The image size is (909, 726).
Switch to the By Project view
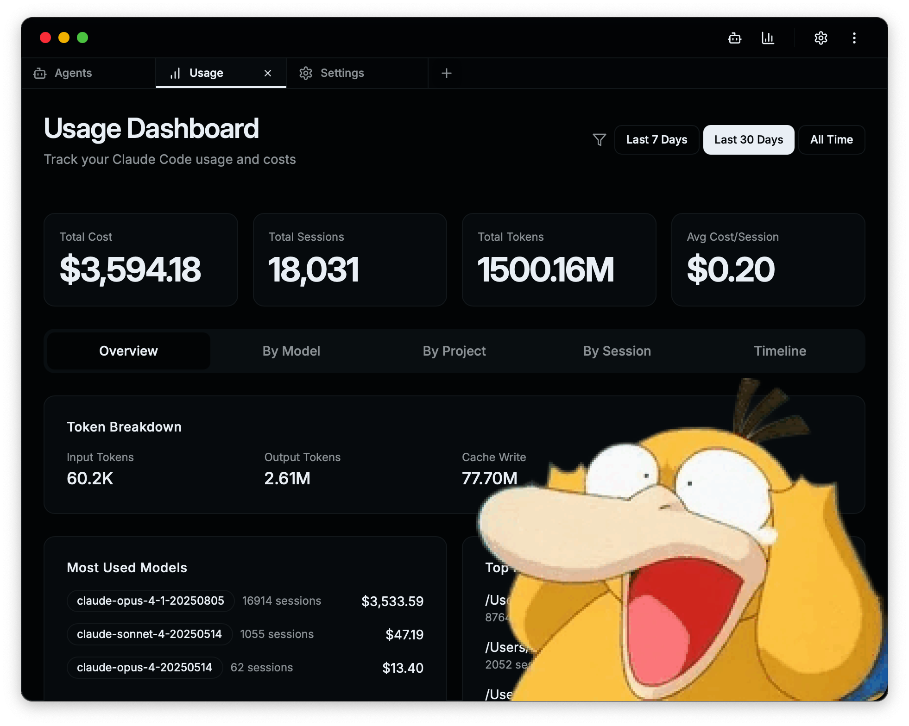[x=454, y=351]
